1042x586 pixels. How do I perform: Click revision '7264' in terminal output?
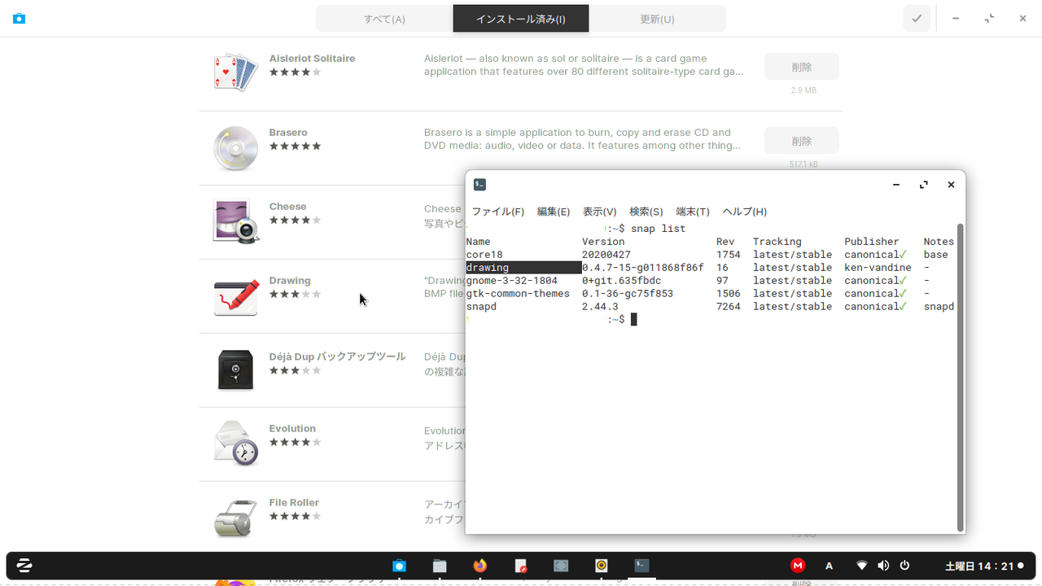(729, 307)
